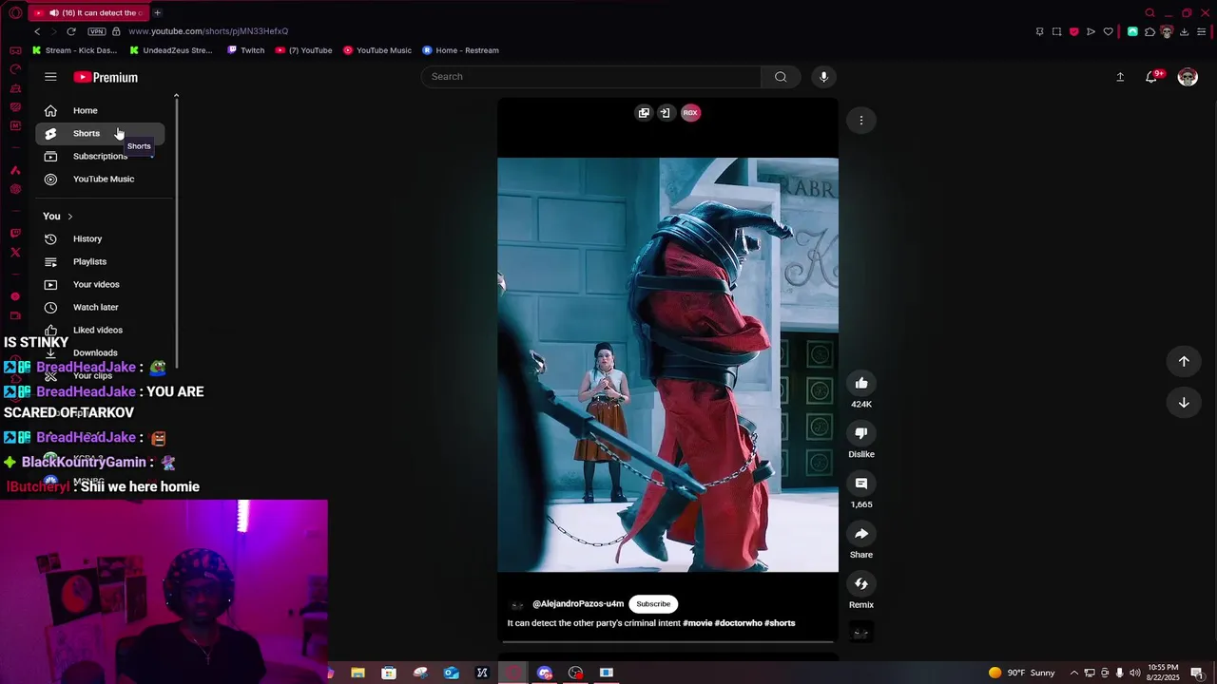This screenshot has height=684, width=1217.
Task: Open a new browser tab
Action: pyautogui.click(x=157, y=12)
